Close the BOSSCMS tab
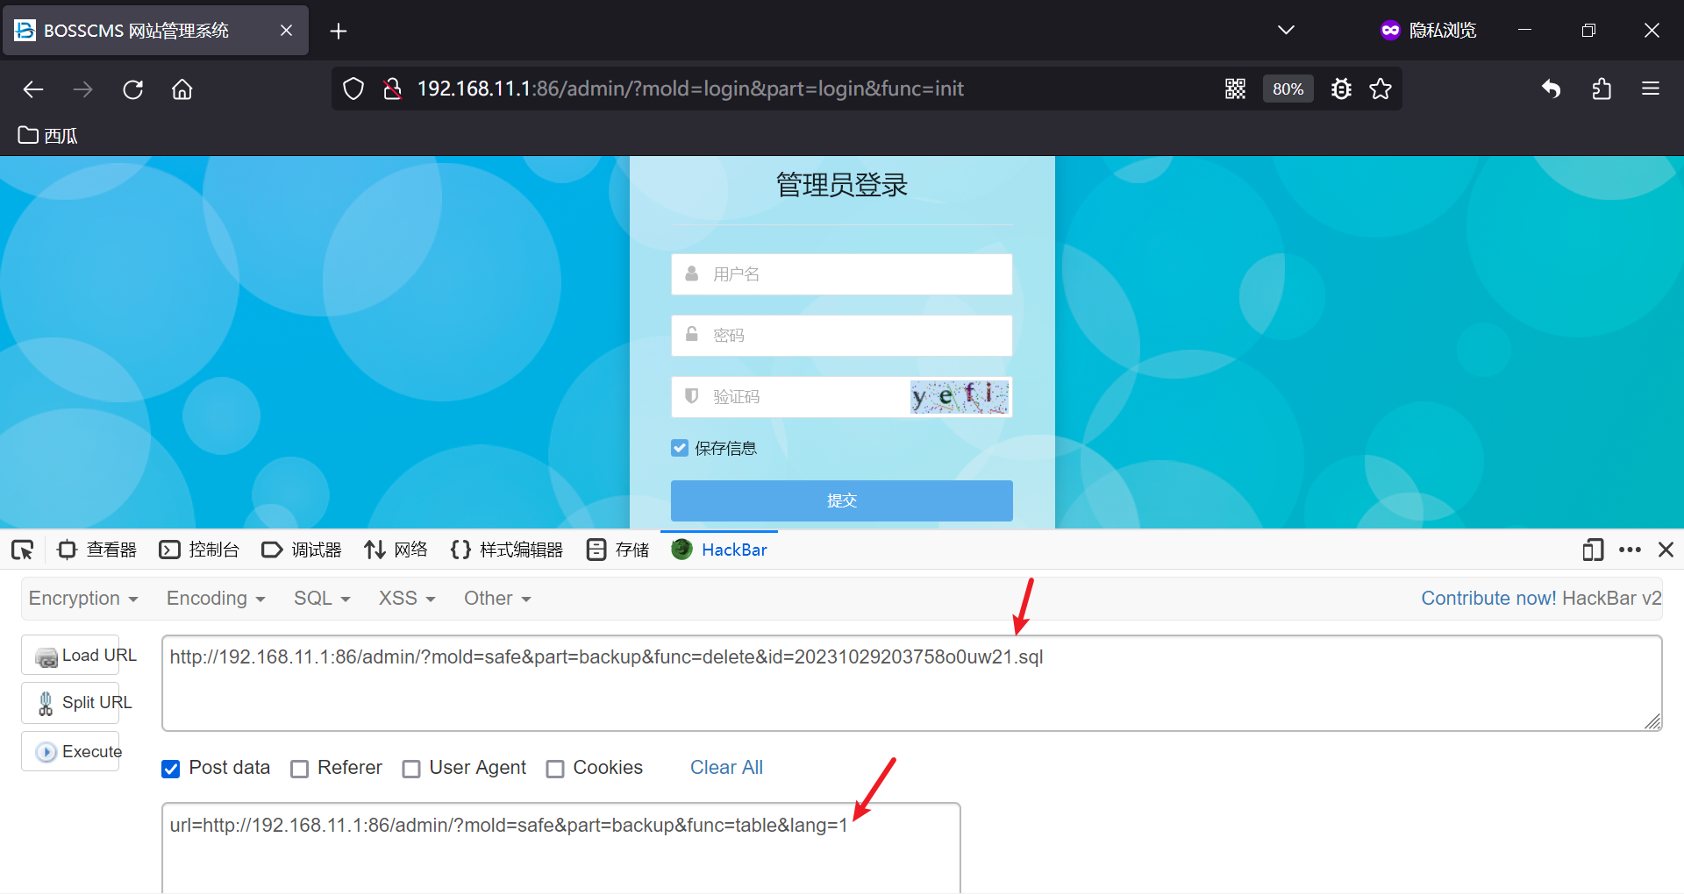The image size is (1684, 894). point(286,31)
